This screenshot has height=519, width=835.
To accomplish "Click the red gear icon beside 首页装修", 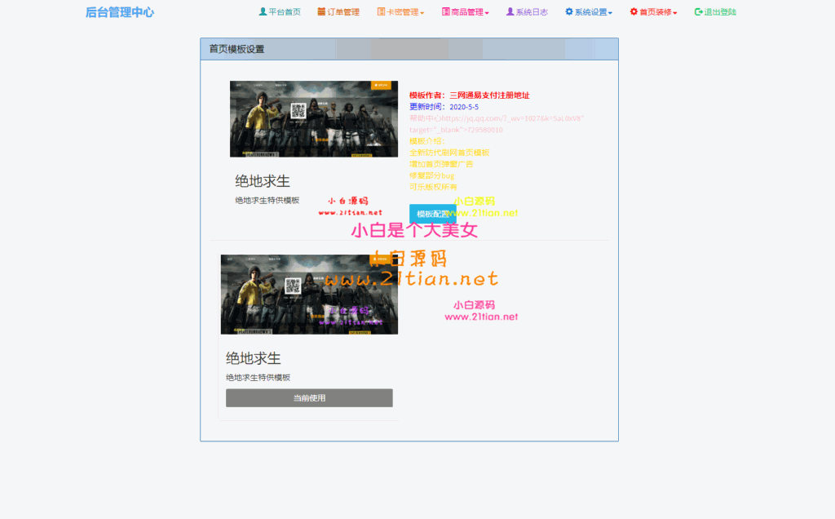I will pos(634,11).
